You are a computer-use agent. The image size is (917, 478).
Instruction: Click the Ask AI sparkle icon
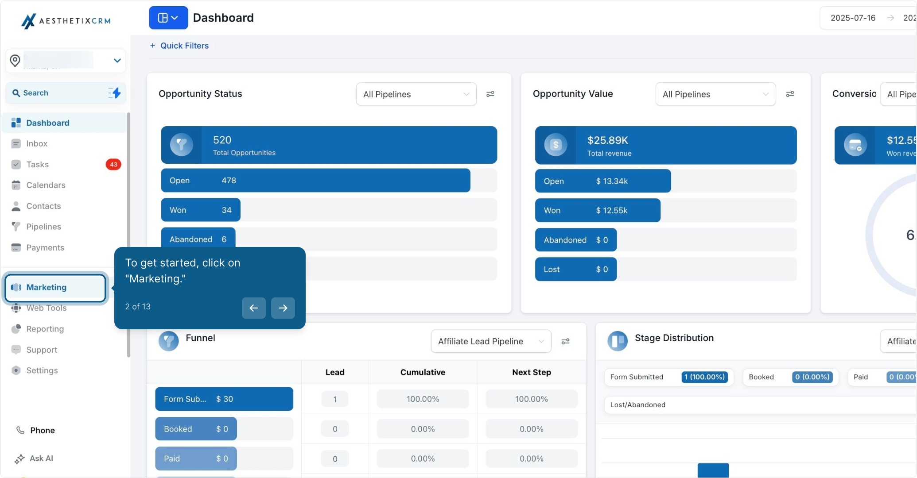tap(19, 459)
